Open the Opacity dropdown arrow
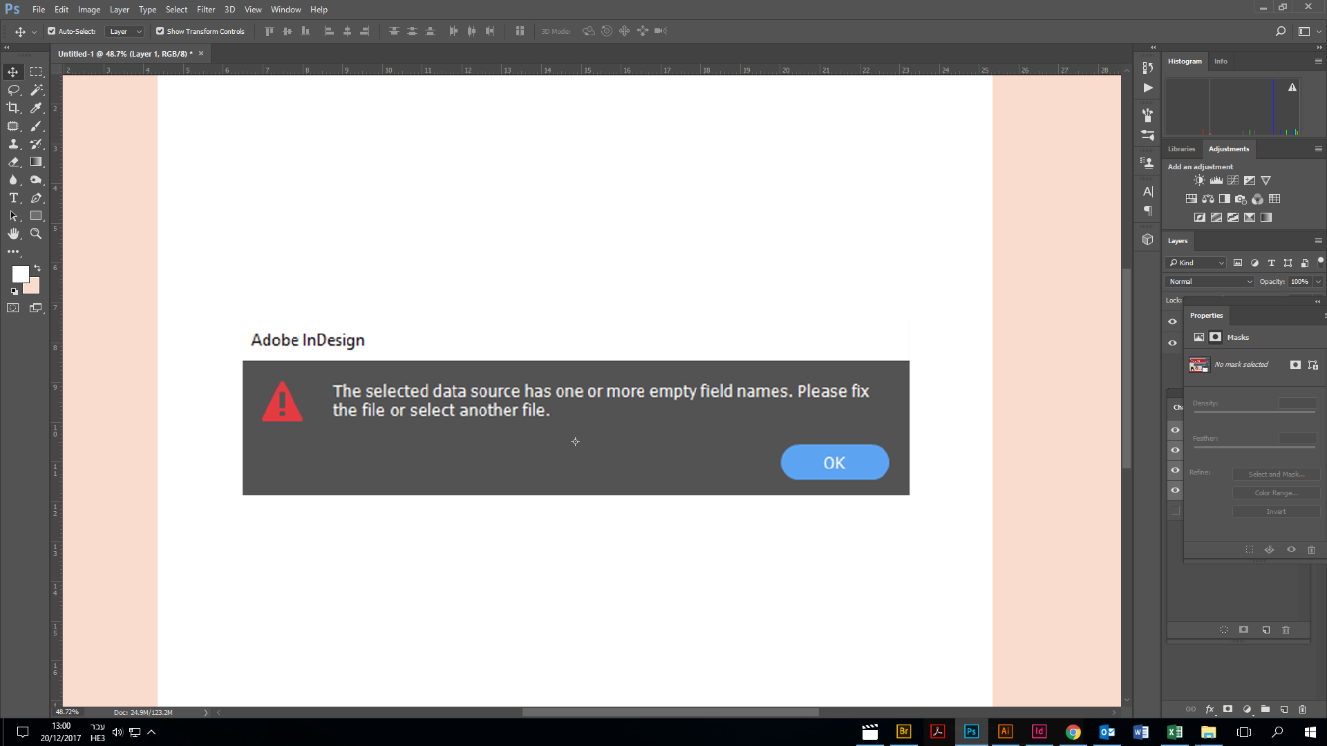 coord(1318,281)
